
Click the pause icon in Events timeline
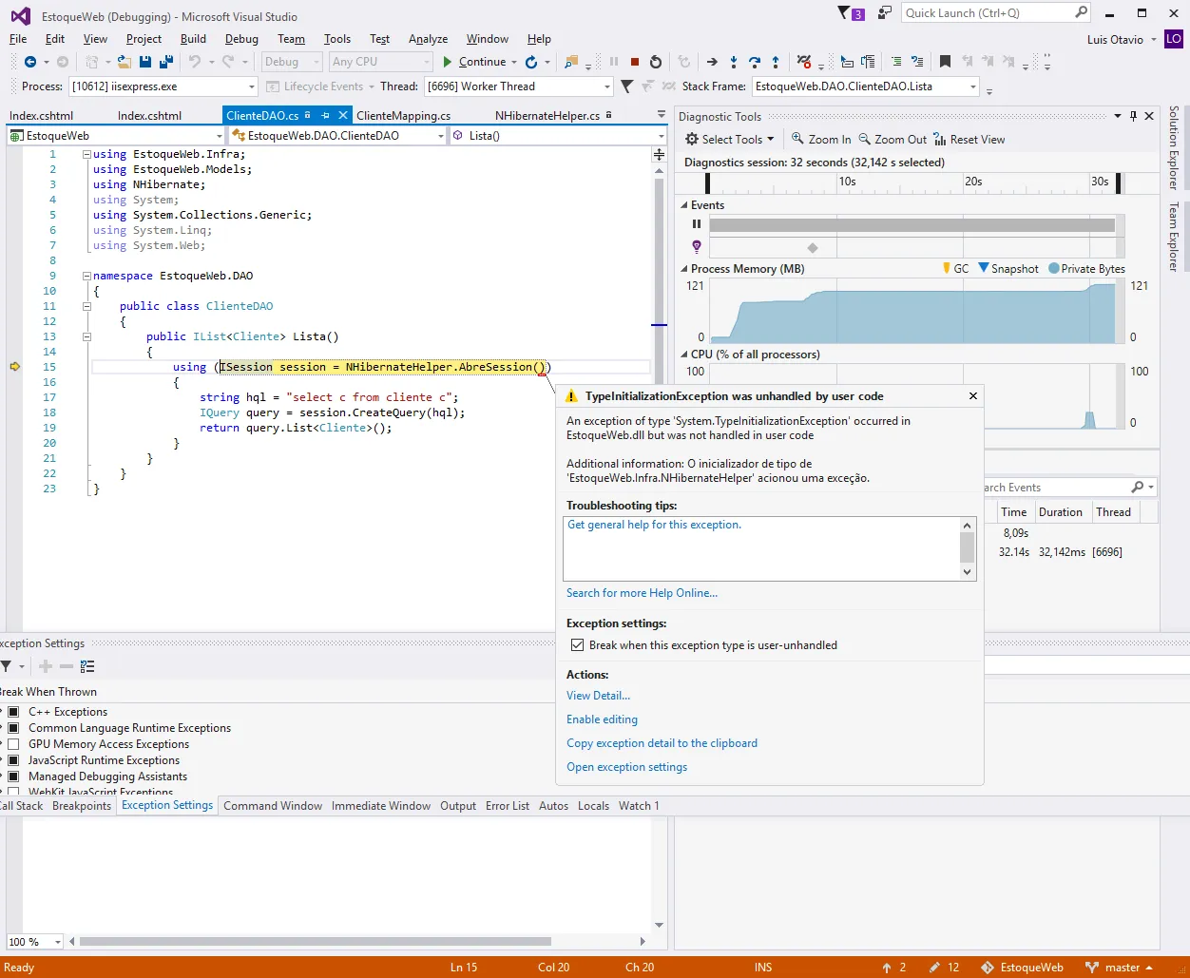[697, 224]
